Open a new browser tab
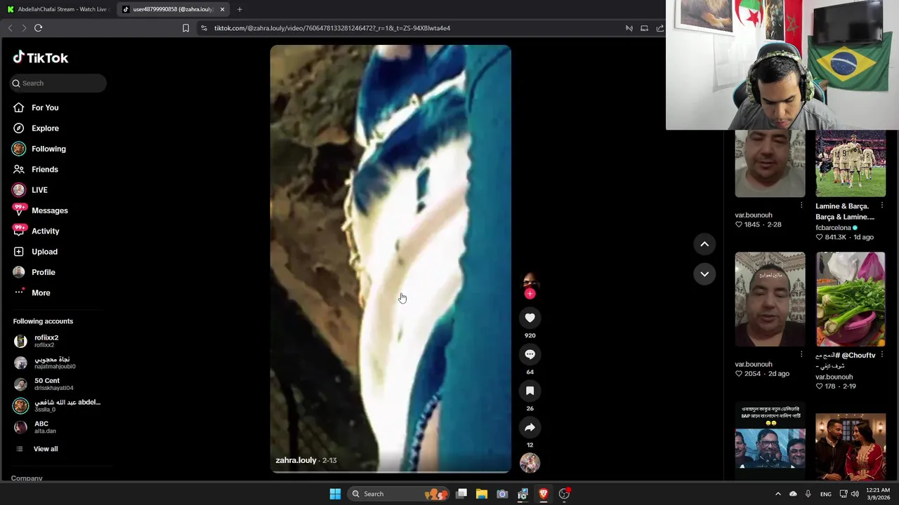This screenshot has height=505, width=899. (239, 9)
